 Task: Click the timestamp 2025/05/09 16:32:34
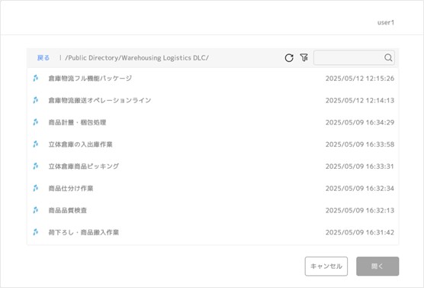point(360,188)
